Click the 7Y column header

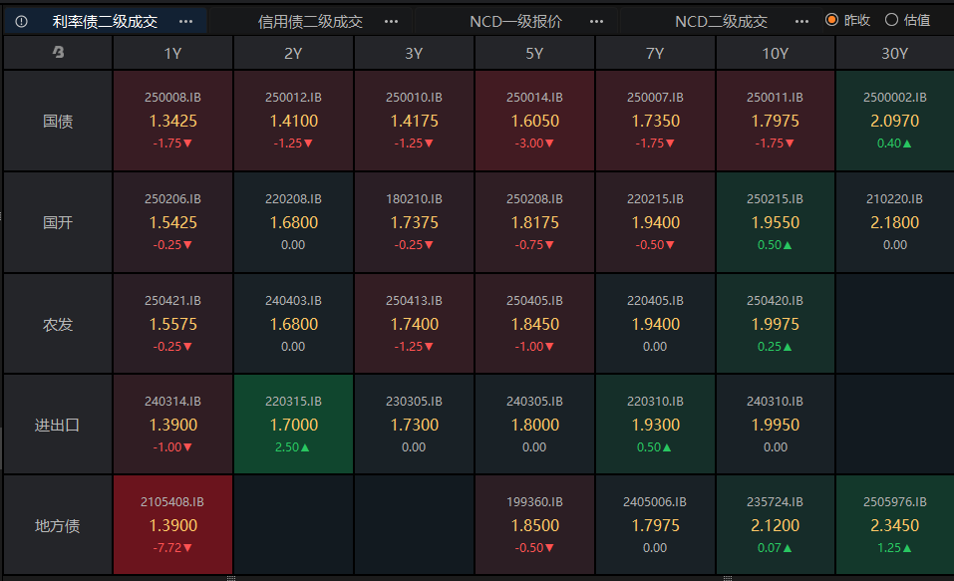point(655,53)
